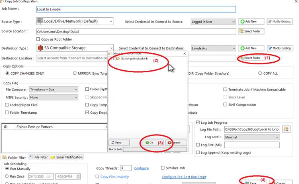299x184 pixels.
Task: Click Select Folder beside Destination Location
Action: (x=251, y=58)
